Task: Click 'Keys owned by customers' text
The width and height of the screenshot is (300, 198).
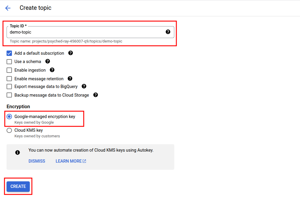Action: click(x=37, y=136)
